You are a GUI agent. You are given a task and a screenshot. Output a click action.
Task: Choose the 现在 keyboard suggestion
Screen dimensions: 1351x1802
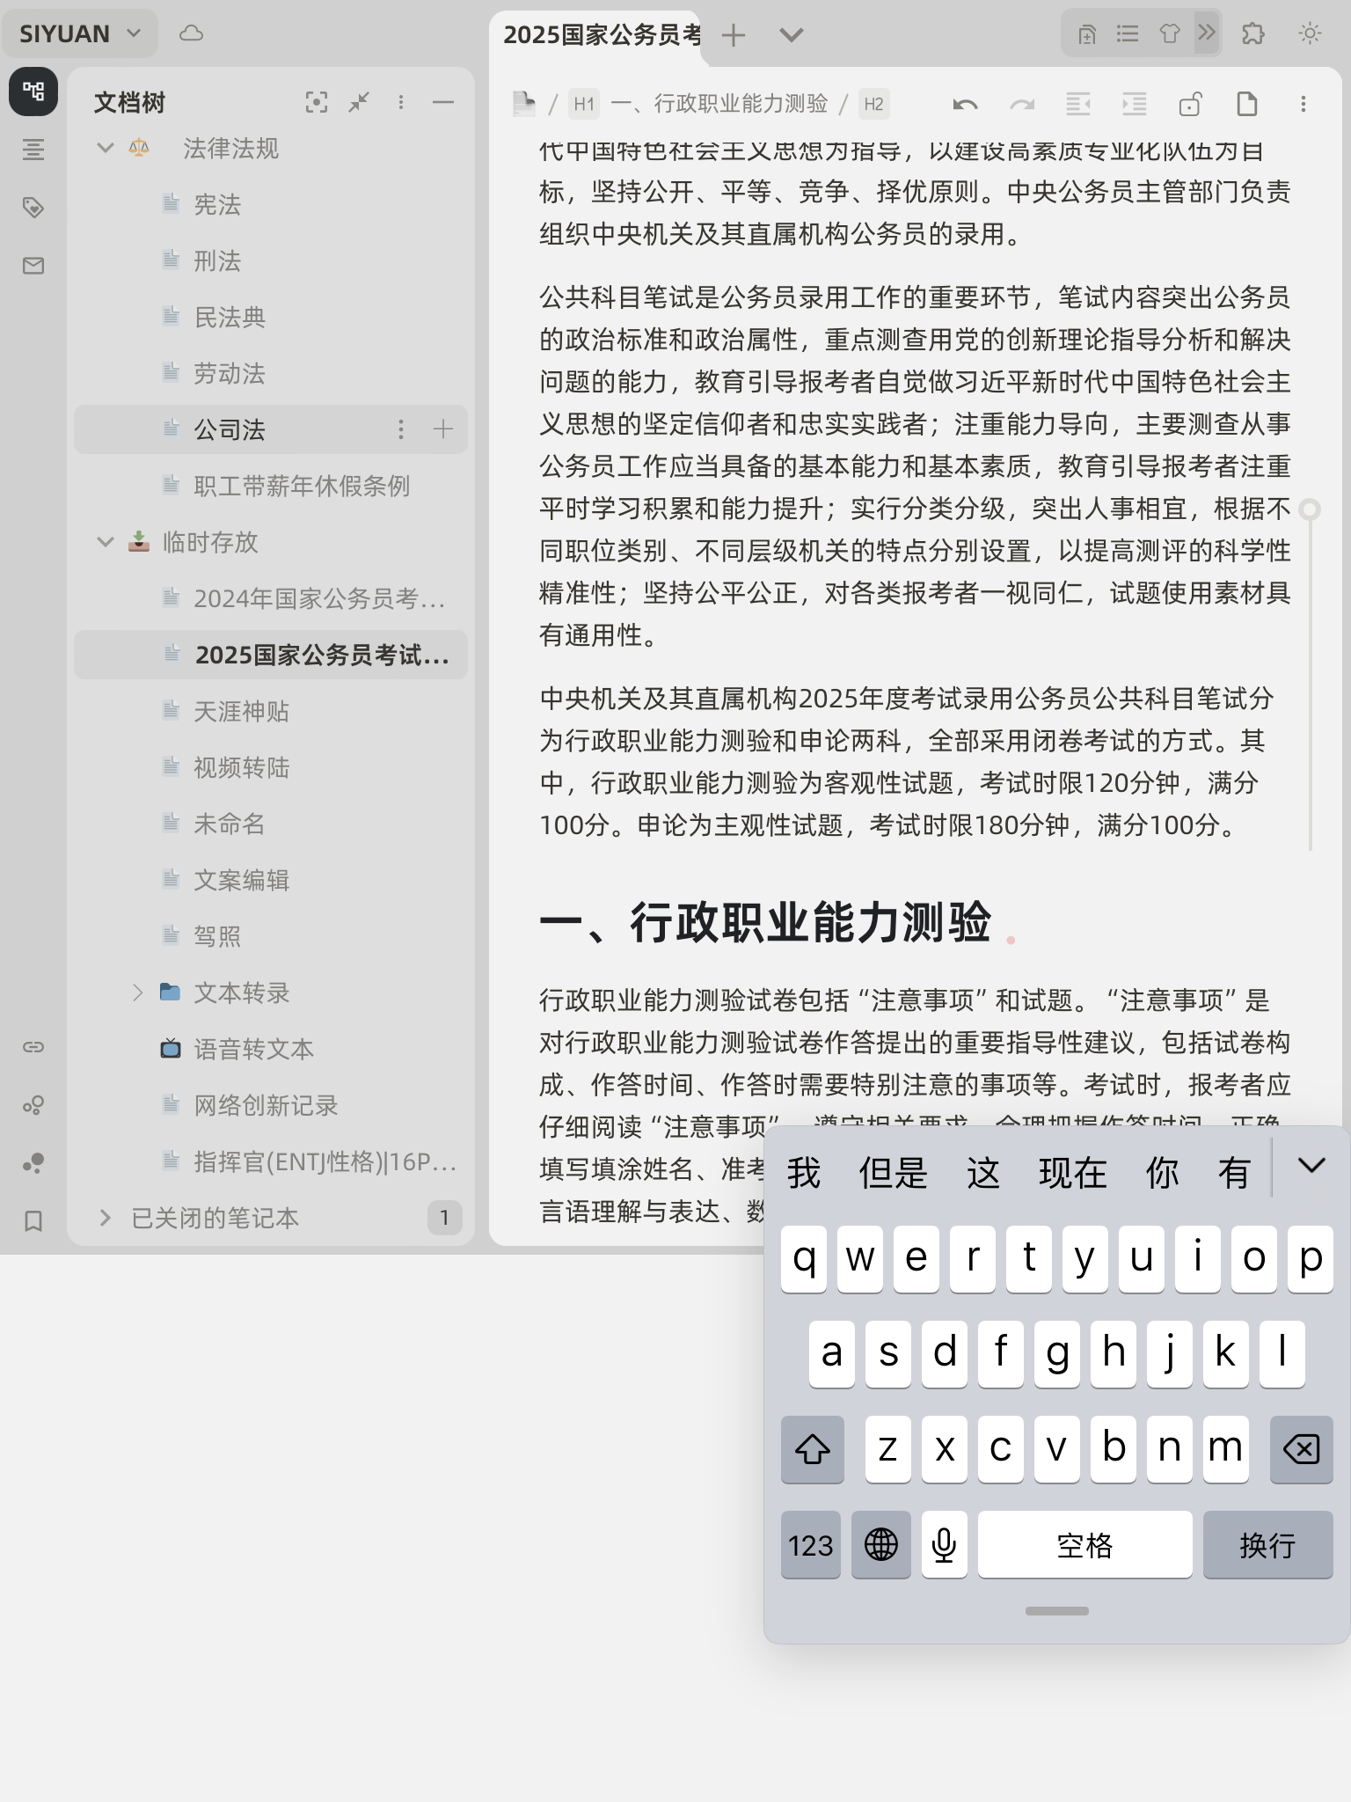1073,1172
